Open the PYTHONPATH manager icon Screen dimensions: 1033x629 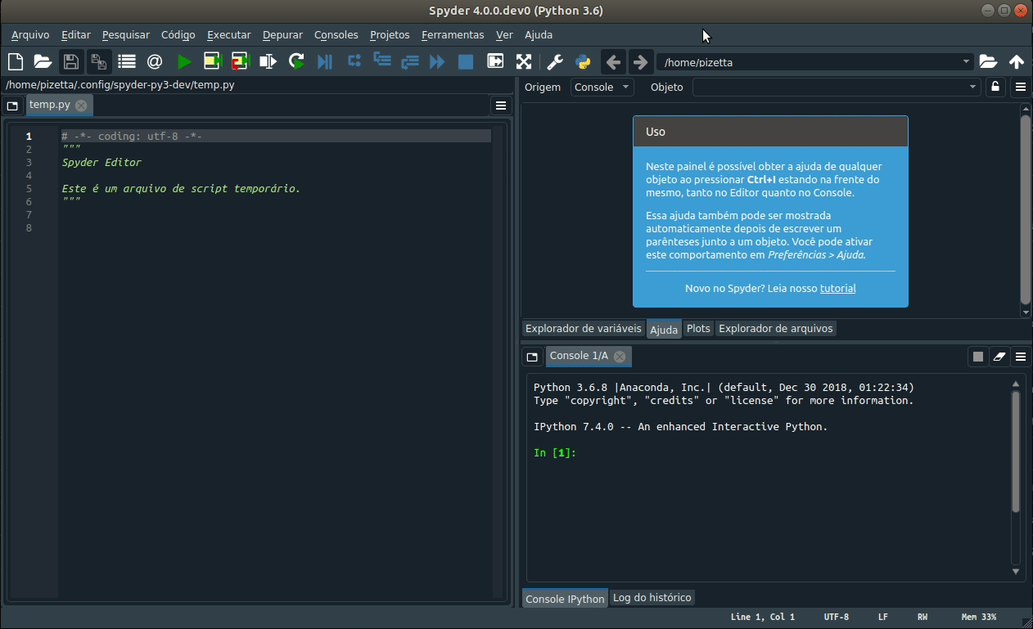pyautogui.click(x=583, y=61)
